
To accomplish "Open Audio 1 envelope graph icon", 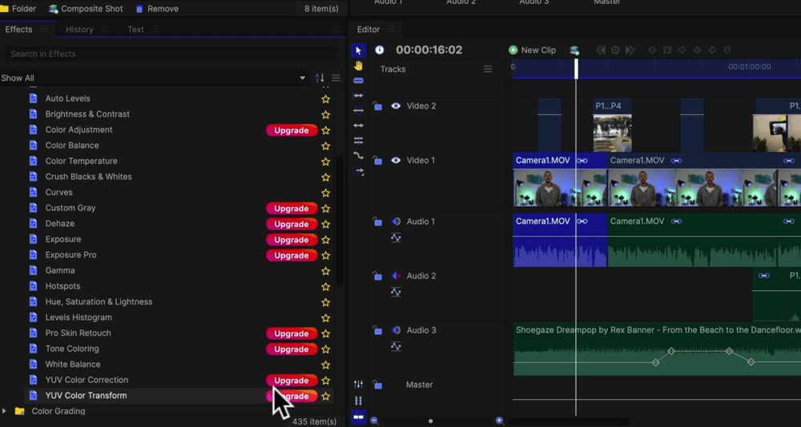I will 396,237.
